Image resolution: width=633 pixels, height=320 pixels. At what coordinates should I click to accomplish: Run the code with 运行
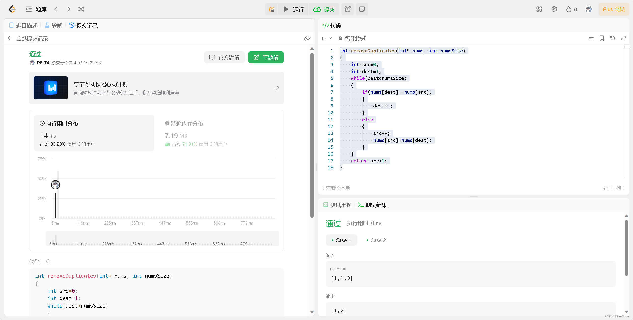293,9
